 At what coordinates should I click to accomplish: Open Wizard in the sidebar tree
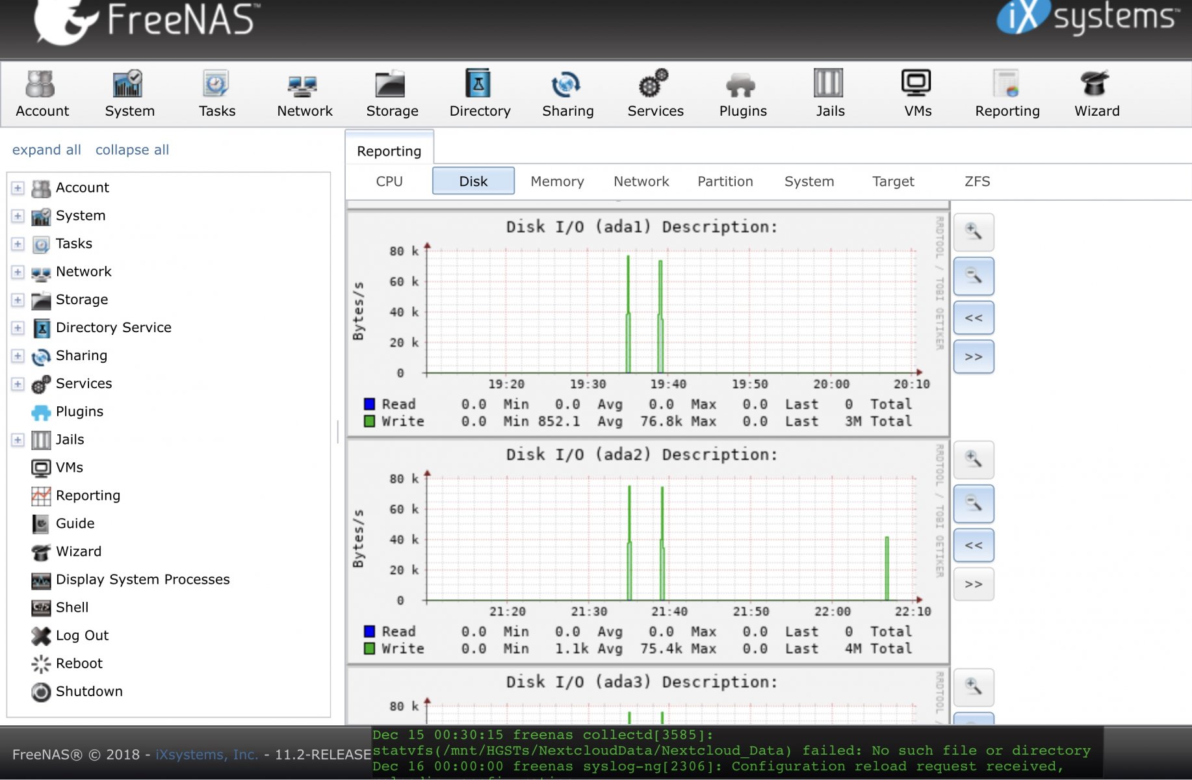pos(66,551)
